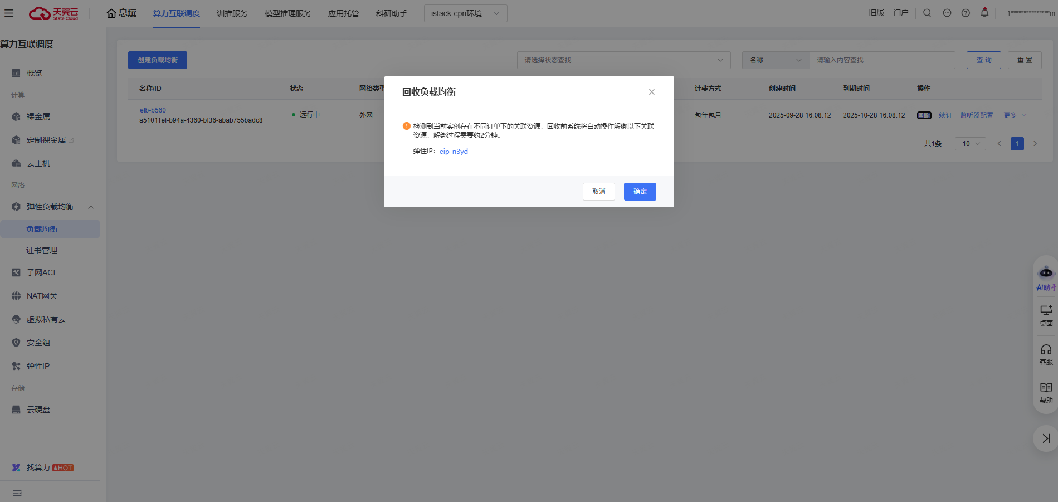Open 门户 in the top bar
Screen dimensions: 1058x502
click(901, 13)
